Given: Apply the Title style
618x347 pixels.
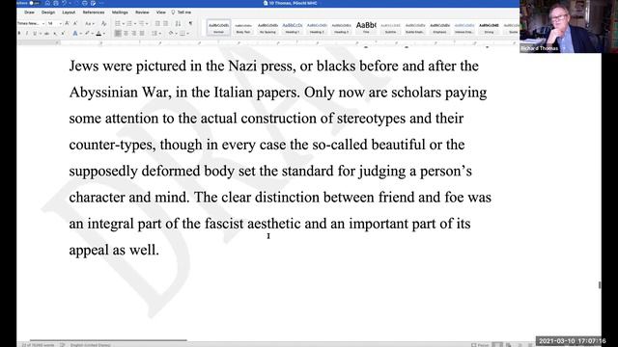Looking at the screenshot, I should [366, 28].
